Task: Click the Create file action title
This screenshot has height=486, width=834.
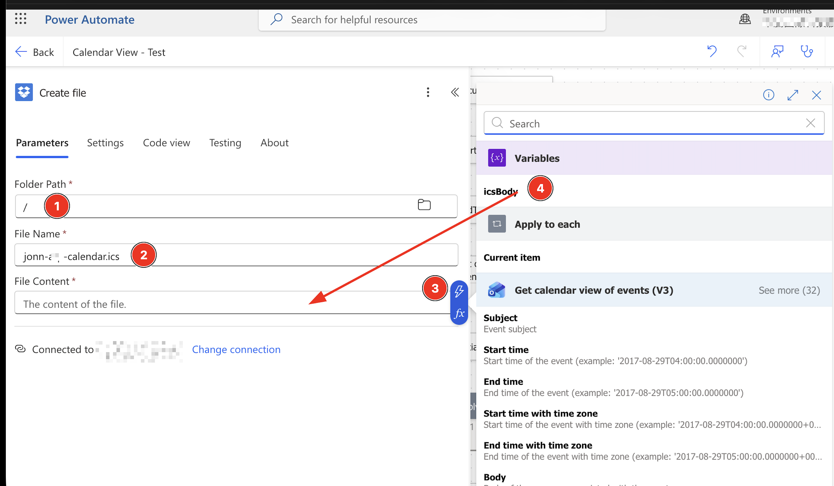Action: click(63, 93)
